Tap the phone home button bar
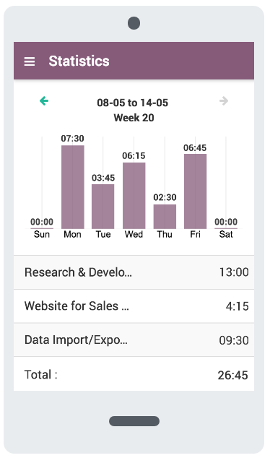This screenshot has height=458, width=270. pyautogui.click(x=134, y=421)
